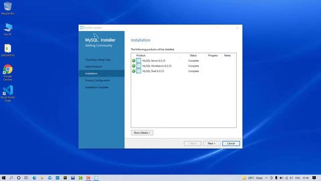This screenshot has width=321, height=181.
Task: Open Cortana circle icon on taskbar
Action: pos(19,177)
